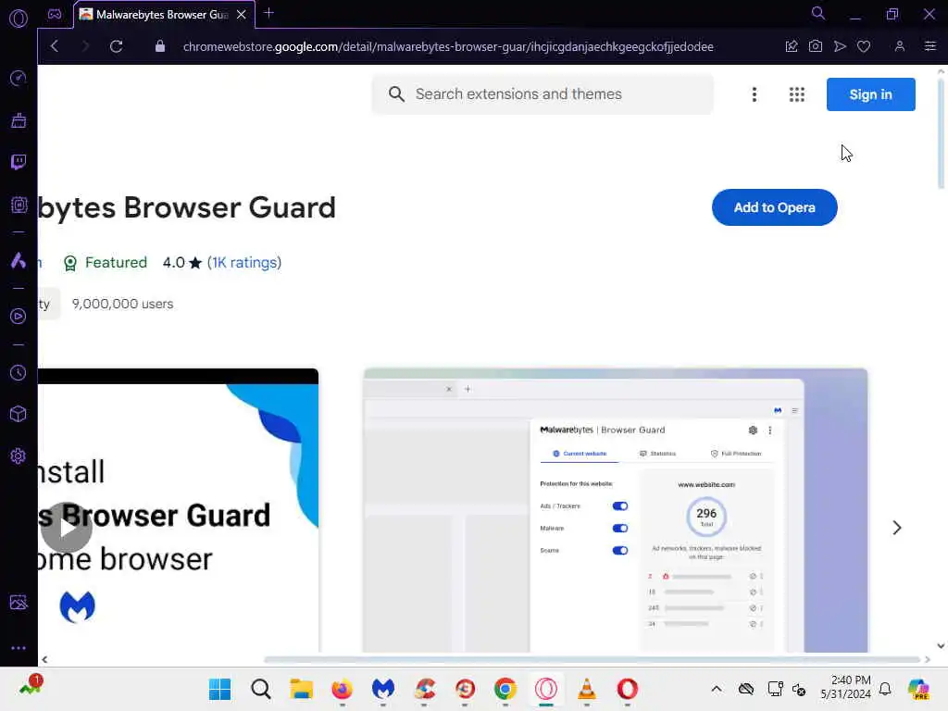Click the Featured badge
948x711 pixels.
(x=106, y=262)
